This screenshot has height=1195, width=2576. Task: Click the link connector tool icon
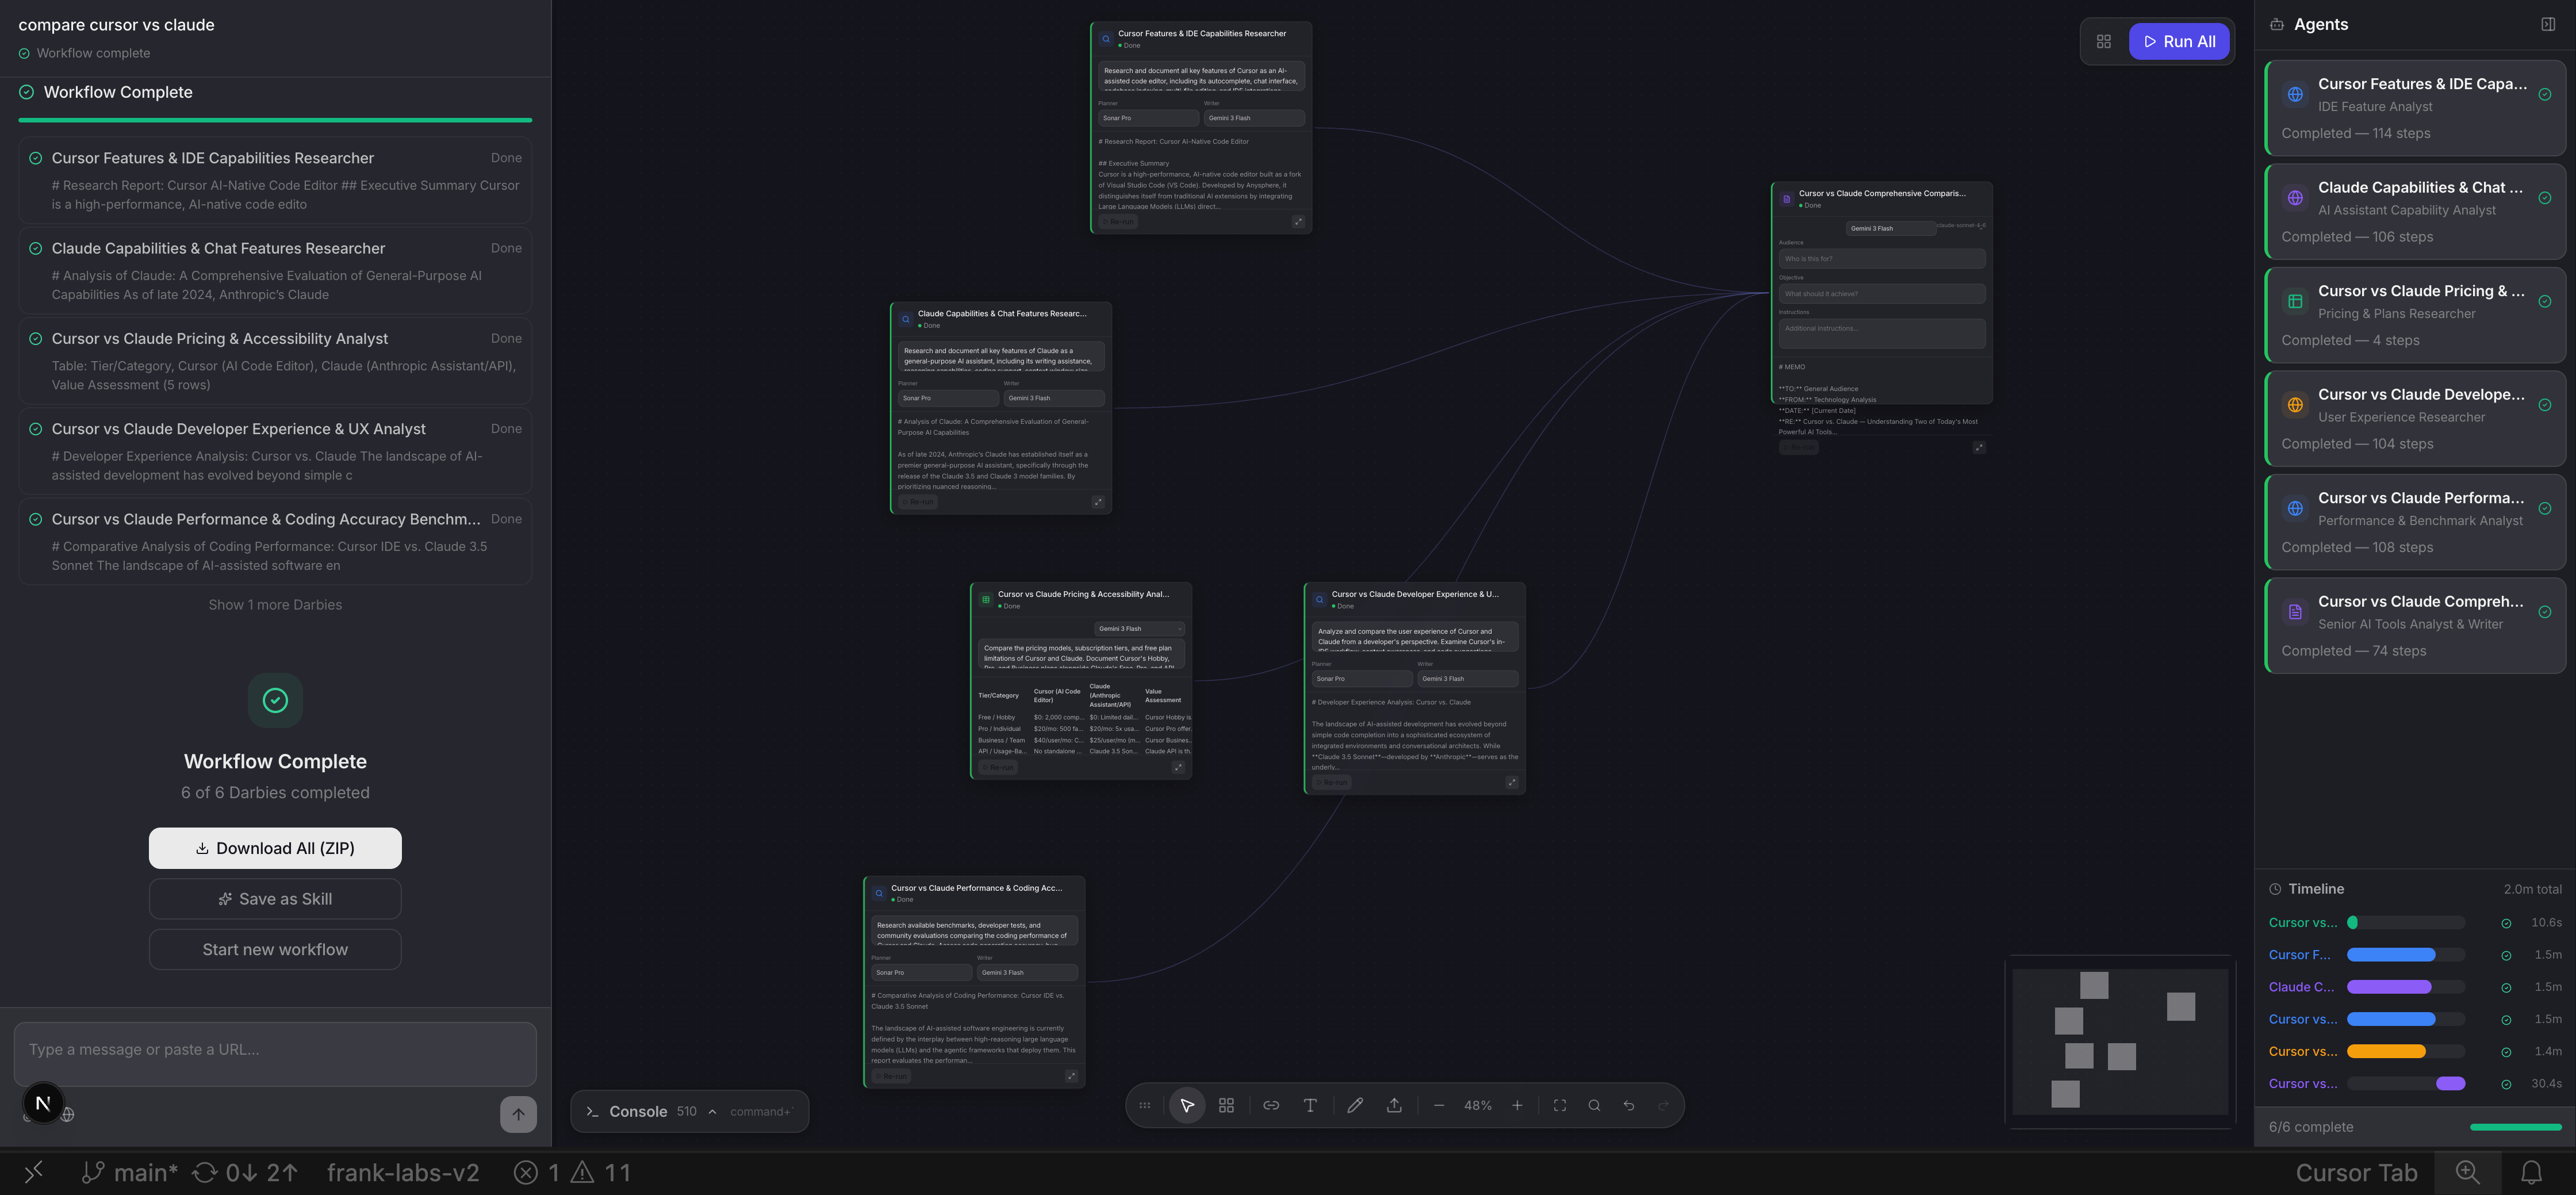pyautogui.click(x=1271, y=1105)
